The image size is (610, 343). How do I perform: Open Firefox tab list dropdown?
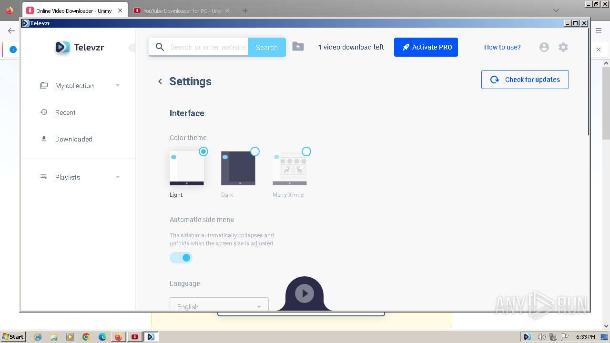(x=556, y=10)
